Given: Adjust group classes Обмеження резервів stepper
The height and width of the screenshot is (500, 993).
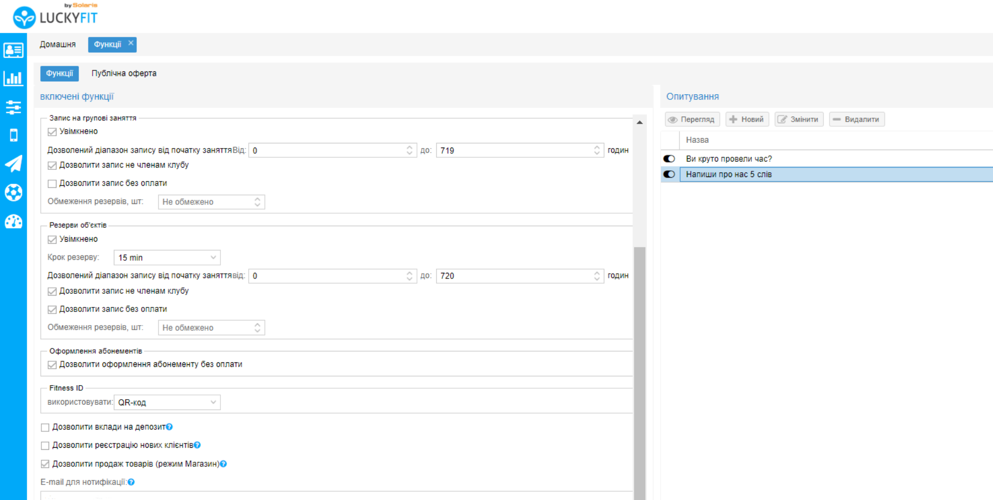Looking at the screenshot, I should pyautogui.click(x=257, y=202).
